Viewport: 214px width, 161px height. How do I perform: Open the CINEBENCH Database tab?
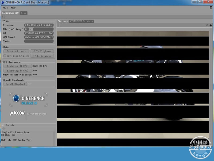coord(82,21)
